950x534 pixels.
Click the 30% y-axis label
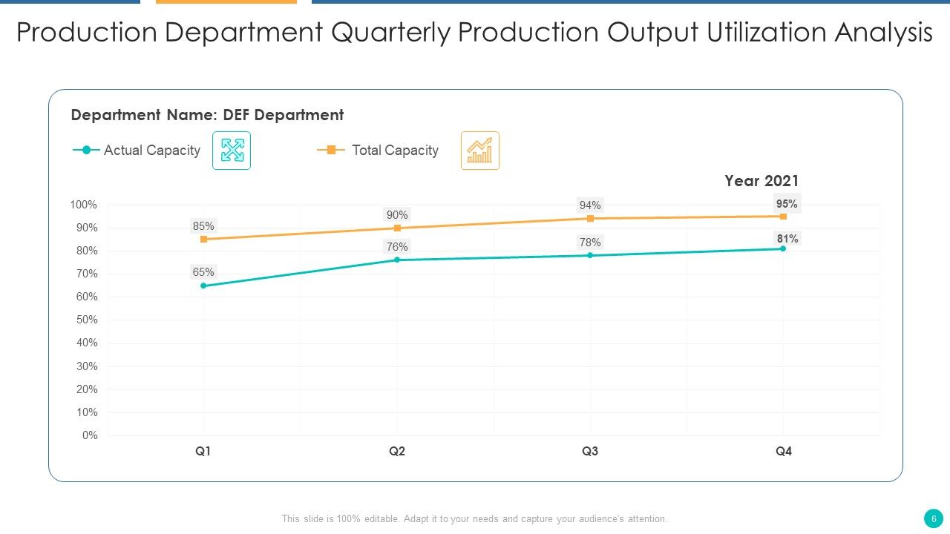pyautogui.click(x=87, y=366)
